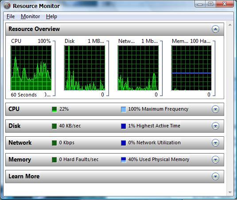Expand the Memory section arrow
This screenshot has width=237, height=200.
215,160
